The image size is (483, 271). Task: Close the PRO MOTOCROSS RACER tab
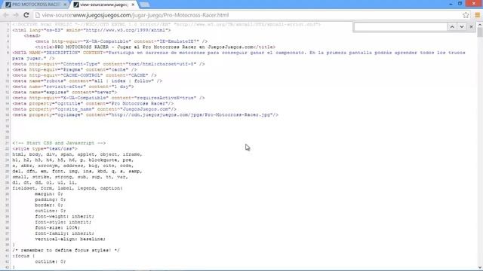(65, 5)
